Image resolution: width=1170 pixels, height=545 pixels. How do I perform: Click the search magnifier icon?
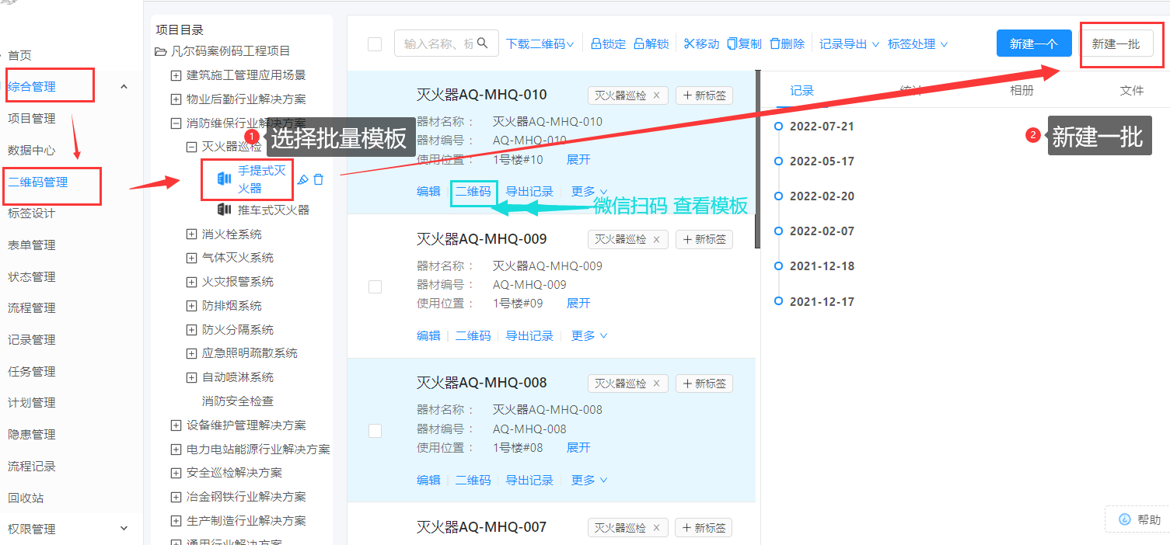(483, 43)
